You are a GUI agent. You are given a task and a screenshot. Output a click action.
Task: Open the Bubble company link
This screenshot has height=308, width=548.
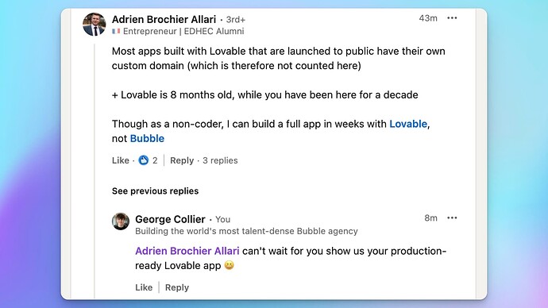pos(147,139)
